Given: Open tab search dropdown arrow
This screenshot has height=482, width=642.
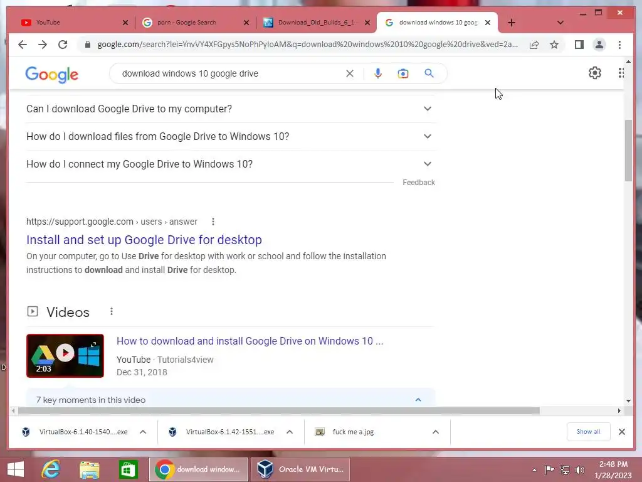Looking at the screenshot, I should tap(560, 23).
